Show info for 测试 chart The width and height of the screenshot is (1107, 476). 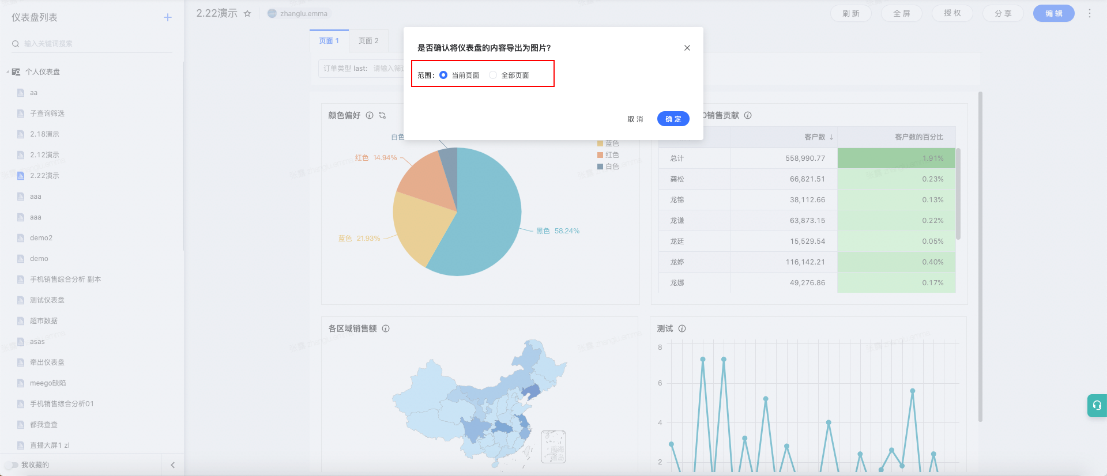click(682, 328)
